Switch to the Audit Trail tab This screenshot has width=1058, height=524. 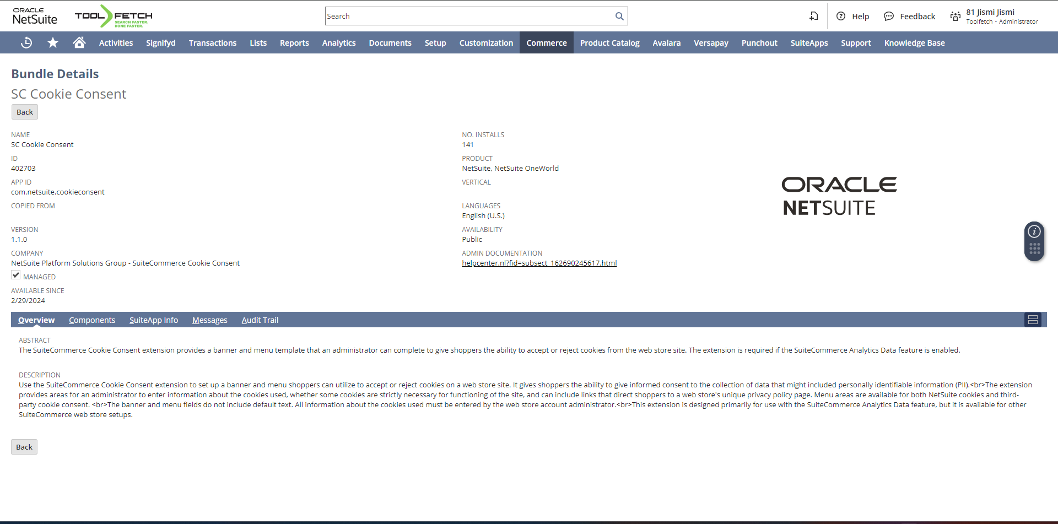click(x=260, y=320)
